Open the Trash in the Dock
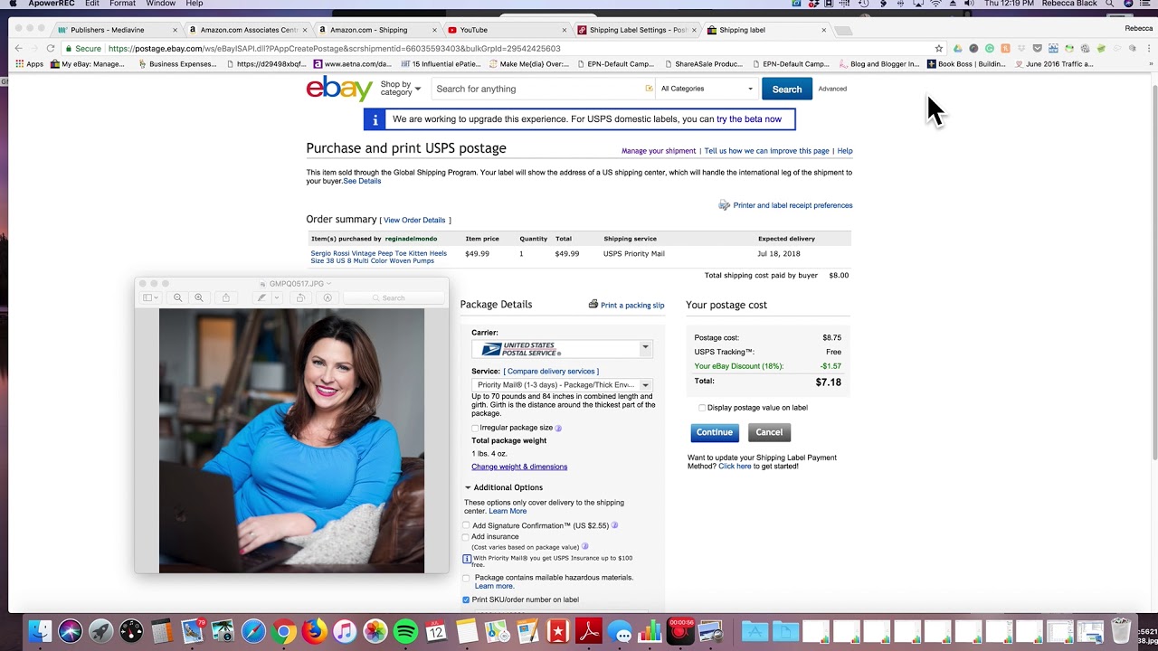 tap(1121, 631)
